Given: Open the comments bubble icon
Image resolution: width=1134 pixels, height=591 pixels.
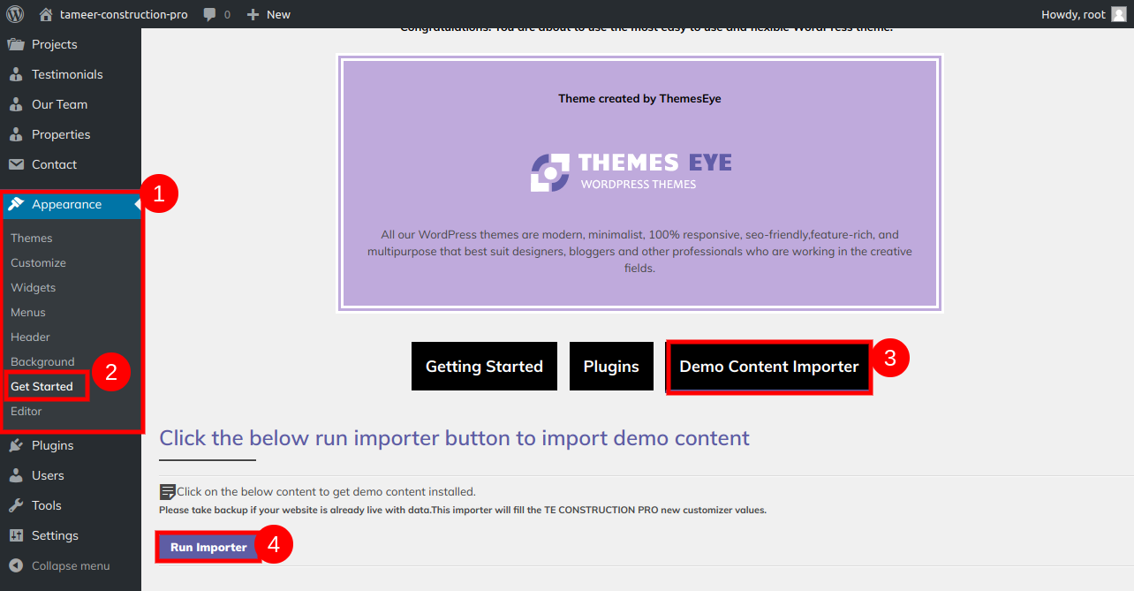Looking at the screenshot, I should (x=209, y=14).
